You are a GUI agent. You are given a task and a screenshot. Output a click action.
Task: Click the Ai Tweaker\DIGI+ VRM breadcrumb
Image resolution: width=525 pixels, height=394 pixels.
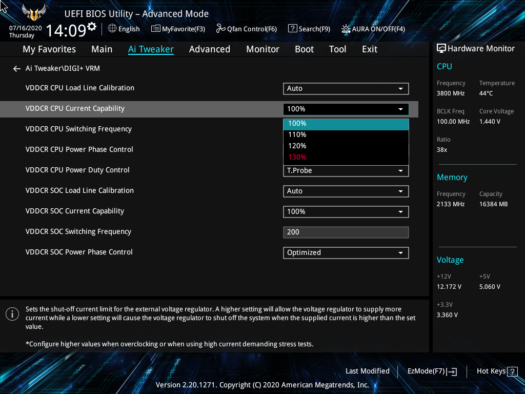point(63,68)
